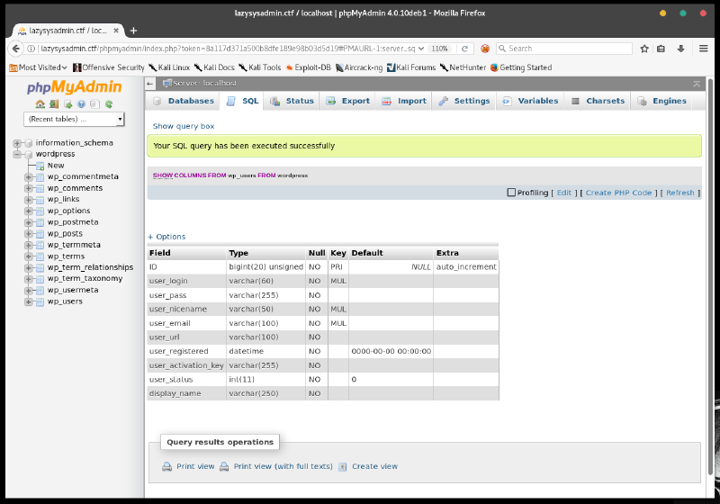
Task: Click the phpMyAdmin Home icon
Action: pos(40,103)
